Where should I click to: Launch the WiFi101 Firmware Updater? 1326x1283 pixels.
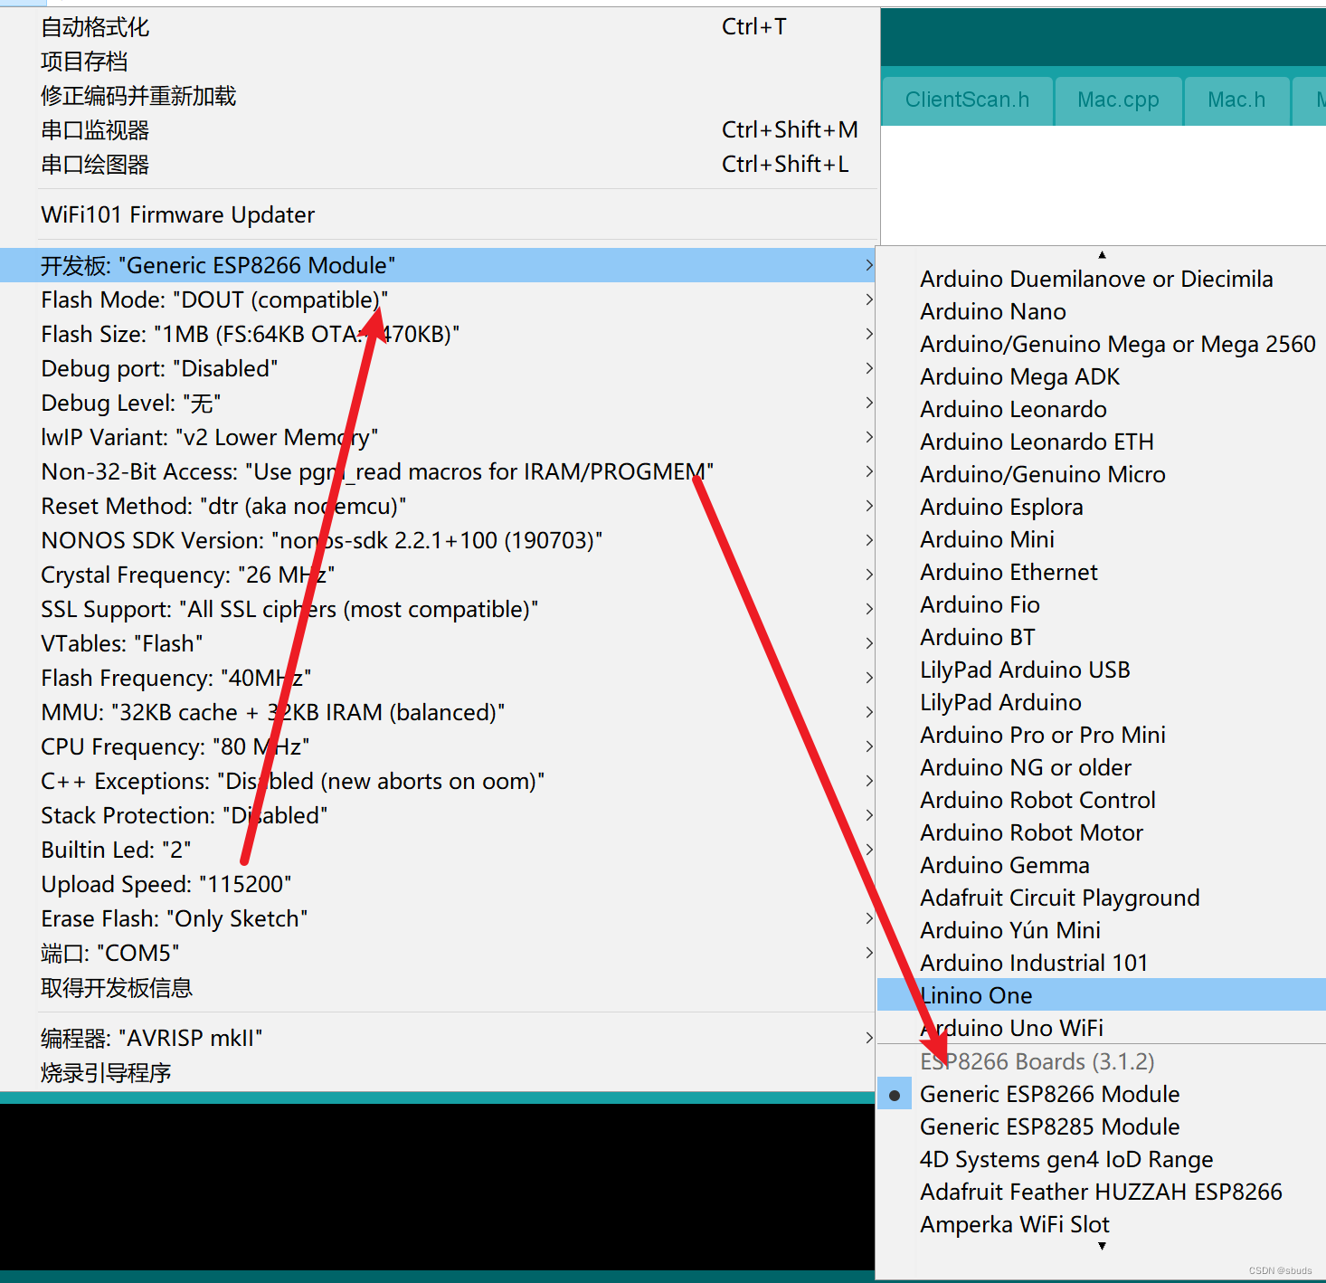pos(177,214)
